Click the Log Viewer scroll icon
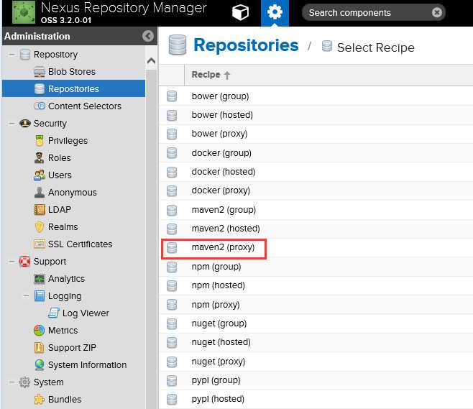This screenshot has height=409, width=473. point(54,313)
